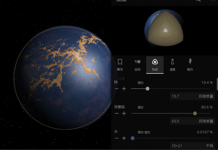Viewport: 218px width, 150px height.
Task: Open the 千克 unit dropdown for water
Action: 210,146
